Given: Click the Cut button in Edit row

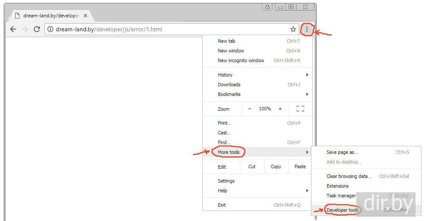Looking at the screenshot, I should pyautogui.click(x=252, y=166).
